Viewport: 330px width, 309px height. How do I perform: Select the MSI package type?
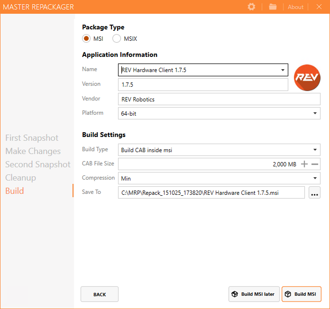pos(86,39)
